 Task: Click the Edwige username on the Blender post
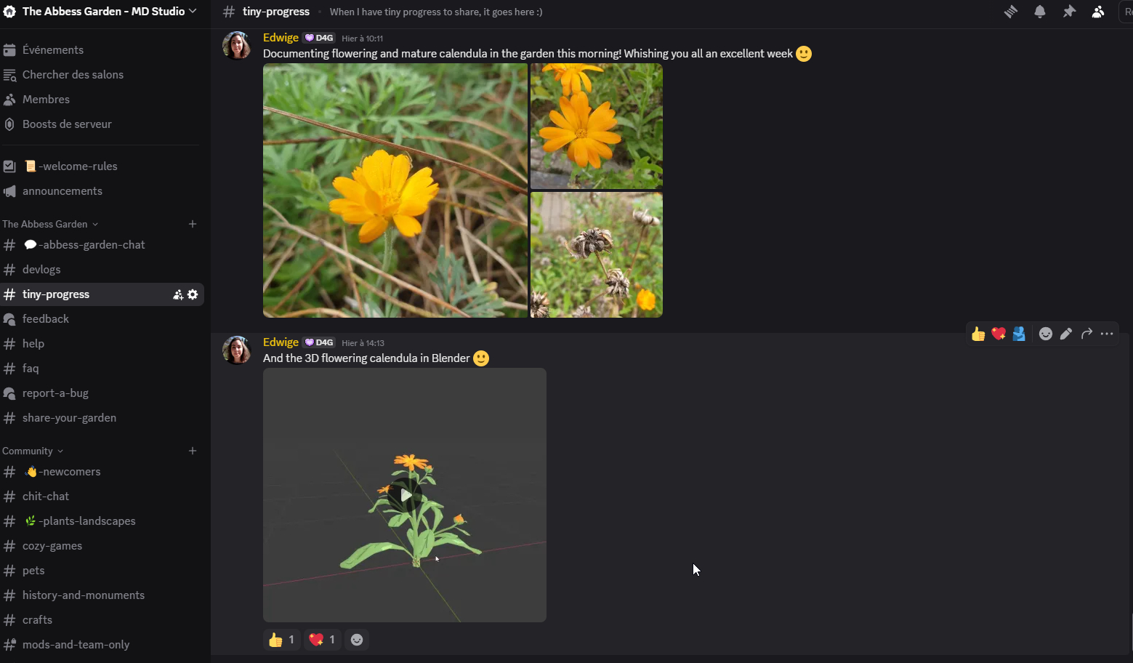(x=281, y=342)
